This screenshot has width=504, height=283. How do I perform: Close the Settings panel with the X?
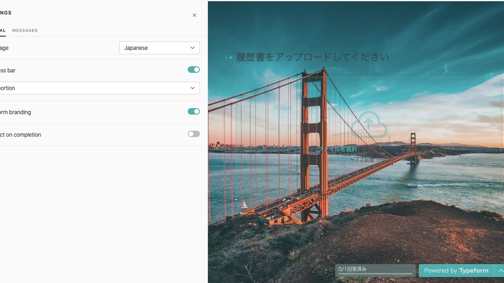(x=194, y=16)
